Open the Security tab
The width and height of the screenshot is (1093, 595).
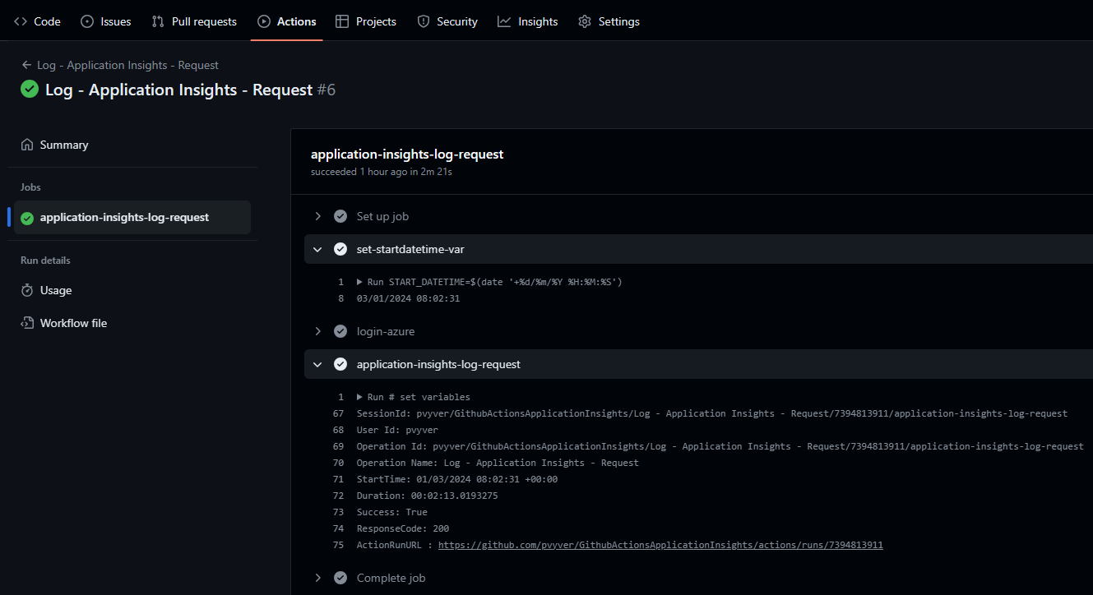point(447,21)
